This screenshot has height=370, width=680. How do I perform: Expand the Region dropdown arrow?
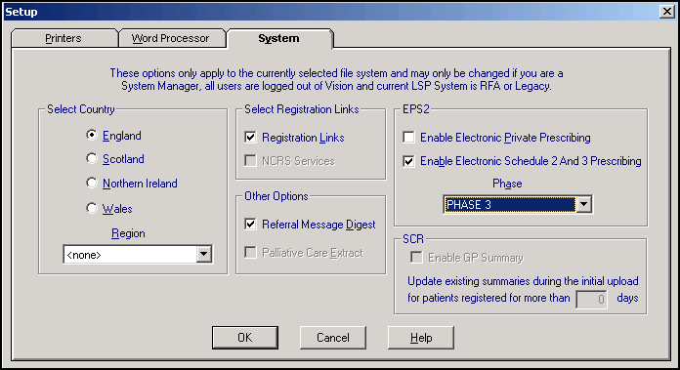click(x=203, y=255)
